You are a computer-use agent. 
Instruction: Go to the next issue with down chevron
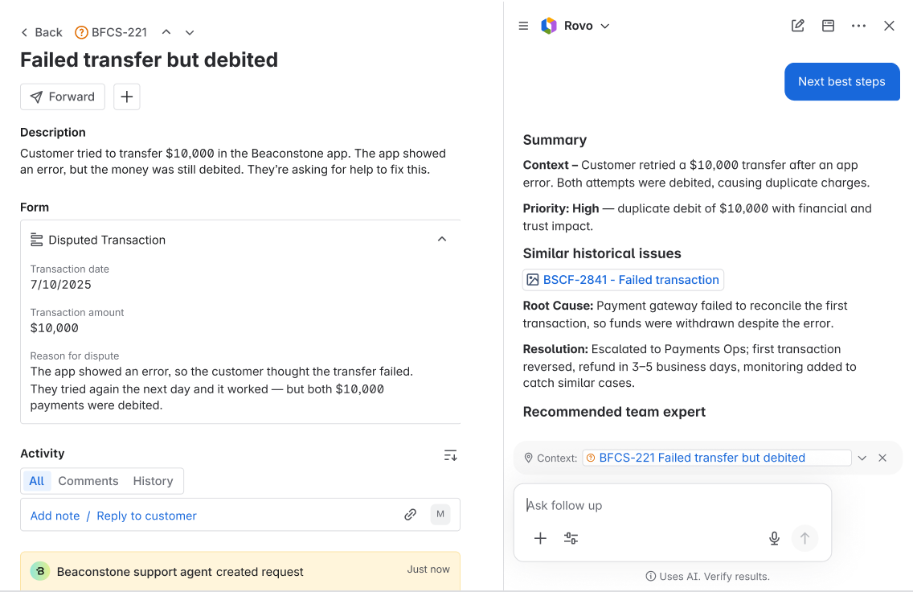[x=190, y=32]
